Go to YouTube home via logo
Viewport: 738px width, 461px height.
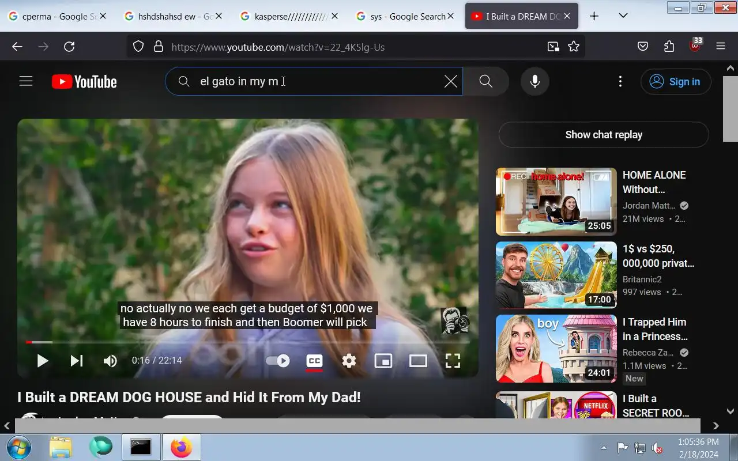point(84,82)
